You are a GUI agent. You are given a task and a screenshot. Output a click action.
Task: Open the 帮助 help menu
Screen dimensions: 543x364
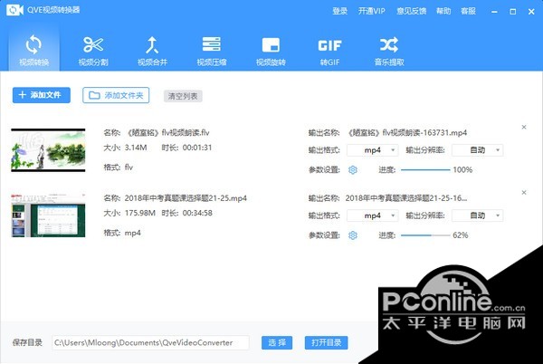(x=443, y=11)
